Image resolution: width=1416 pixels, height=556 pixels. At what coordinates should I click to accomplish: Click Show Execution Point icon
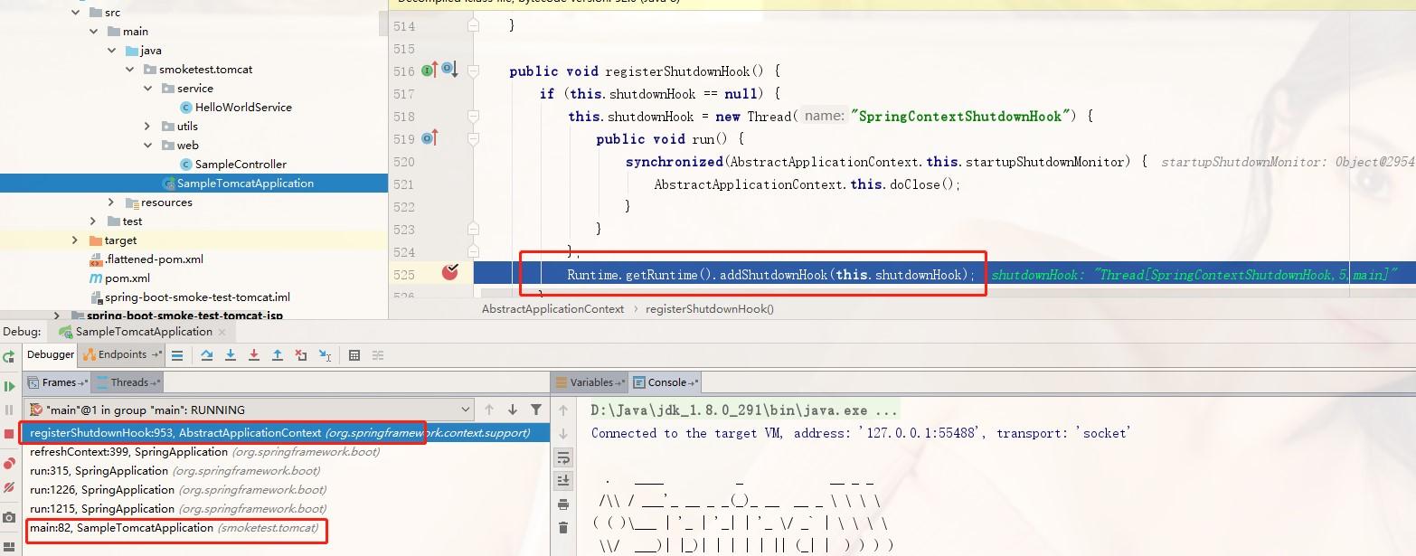click(177, 355)
